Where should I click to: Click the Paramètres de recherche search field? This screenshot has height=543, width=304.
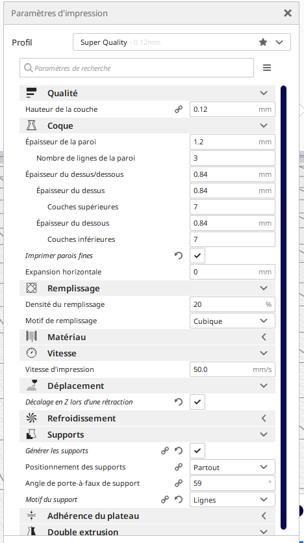(136, 68)
